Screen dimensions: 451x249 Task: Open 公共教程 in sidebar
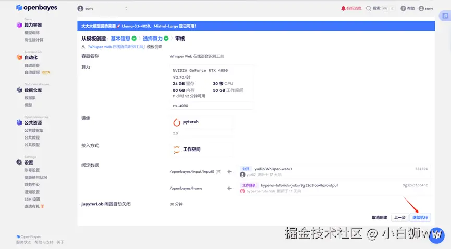(x=32, y=138)
